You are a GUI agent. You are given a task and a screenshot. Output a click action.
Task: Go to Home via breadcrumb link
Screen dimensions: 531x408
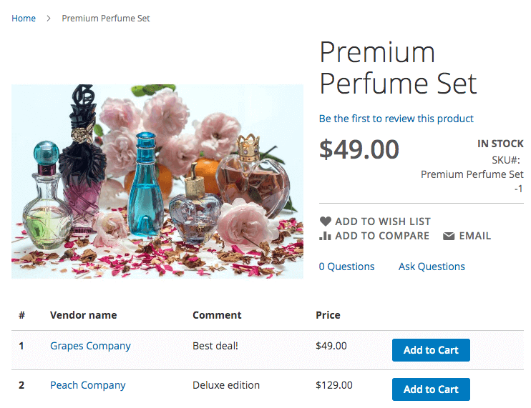point(24,19)
